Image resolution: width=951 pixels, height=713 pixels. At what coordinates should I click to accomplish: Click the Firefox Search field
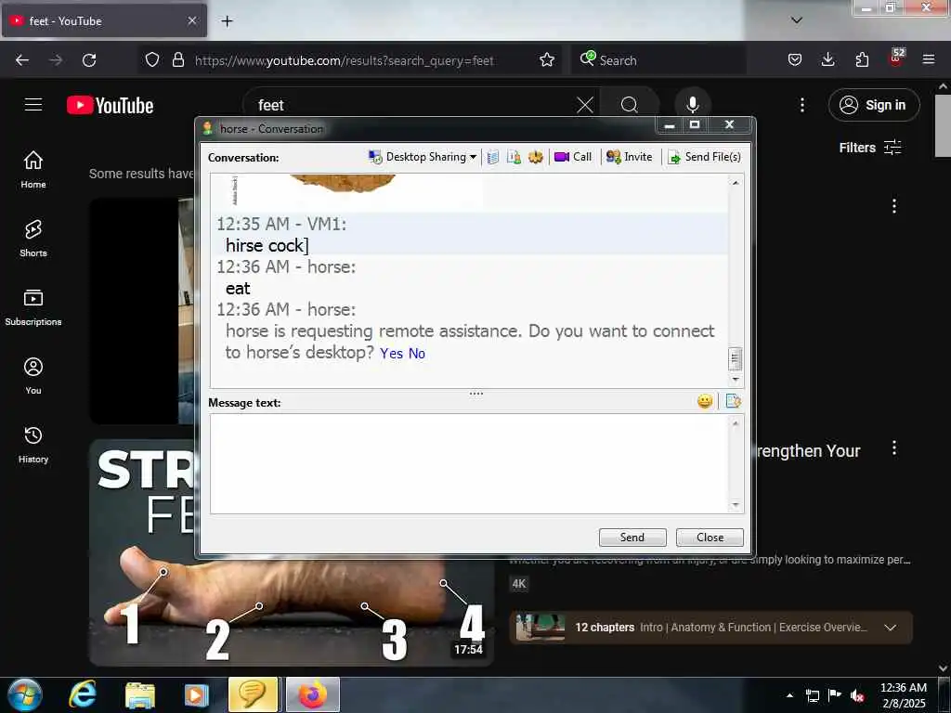pyautogui.click(x=658, y=60)
